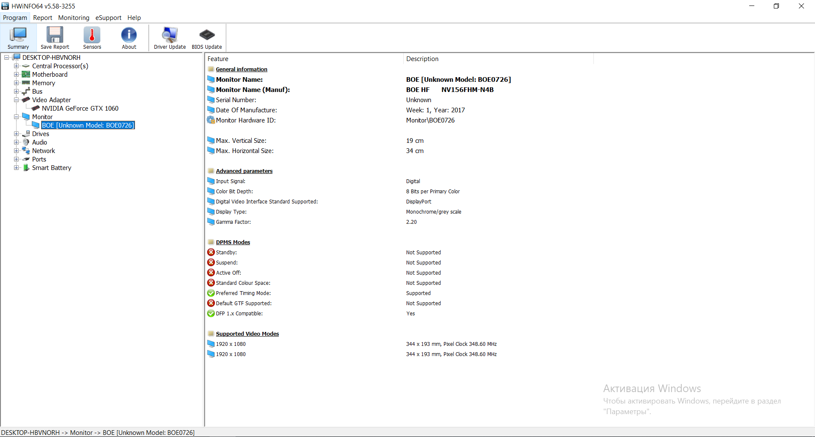The height and width of the screenshot is (437, 815).
Task: Expand the Memory node
Action: (16, 83)
